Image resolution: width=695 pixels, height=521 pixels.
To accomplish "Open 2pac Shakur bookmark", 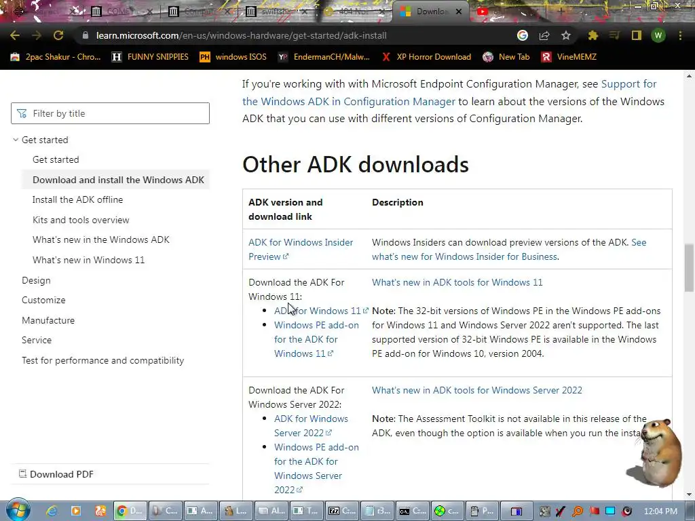I will click(56, 57).
